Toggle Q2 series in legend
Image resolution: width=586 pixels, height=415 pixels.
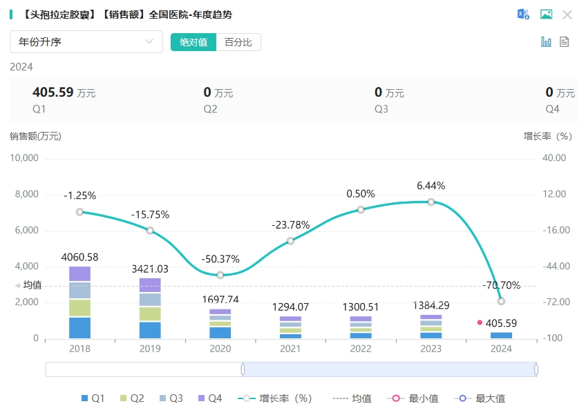[132, 398]
